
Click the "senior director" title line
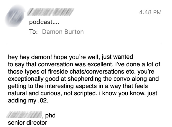(28, 123)
